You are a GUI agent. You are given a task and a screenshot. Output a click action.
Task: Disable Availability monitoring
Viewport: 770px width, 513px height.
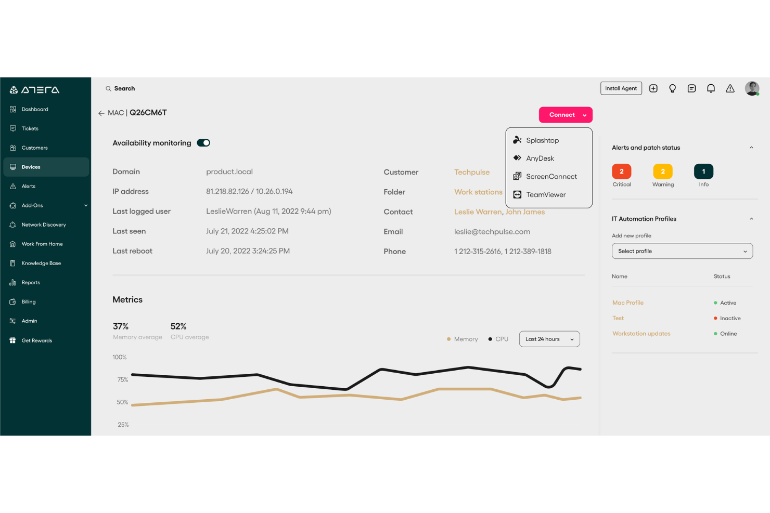click(x=203, y=142)
